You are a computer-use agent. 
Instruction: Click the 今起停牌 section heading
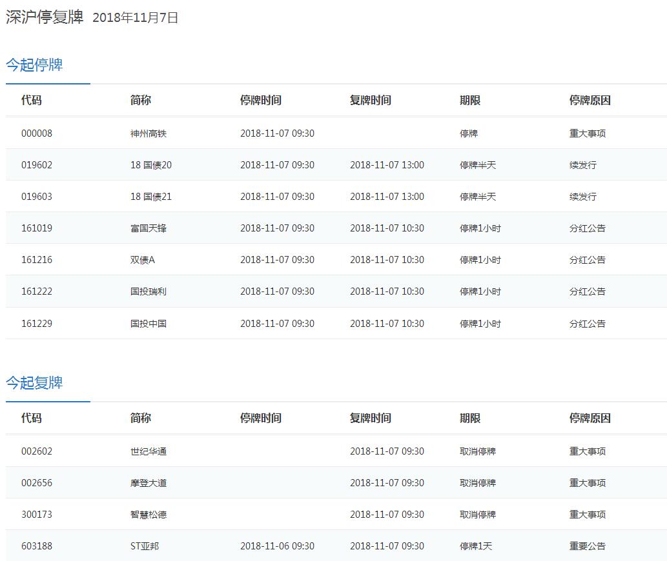click(x=34, y=65)
